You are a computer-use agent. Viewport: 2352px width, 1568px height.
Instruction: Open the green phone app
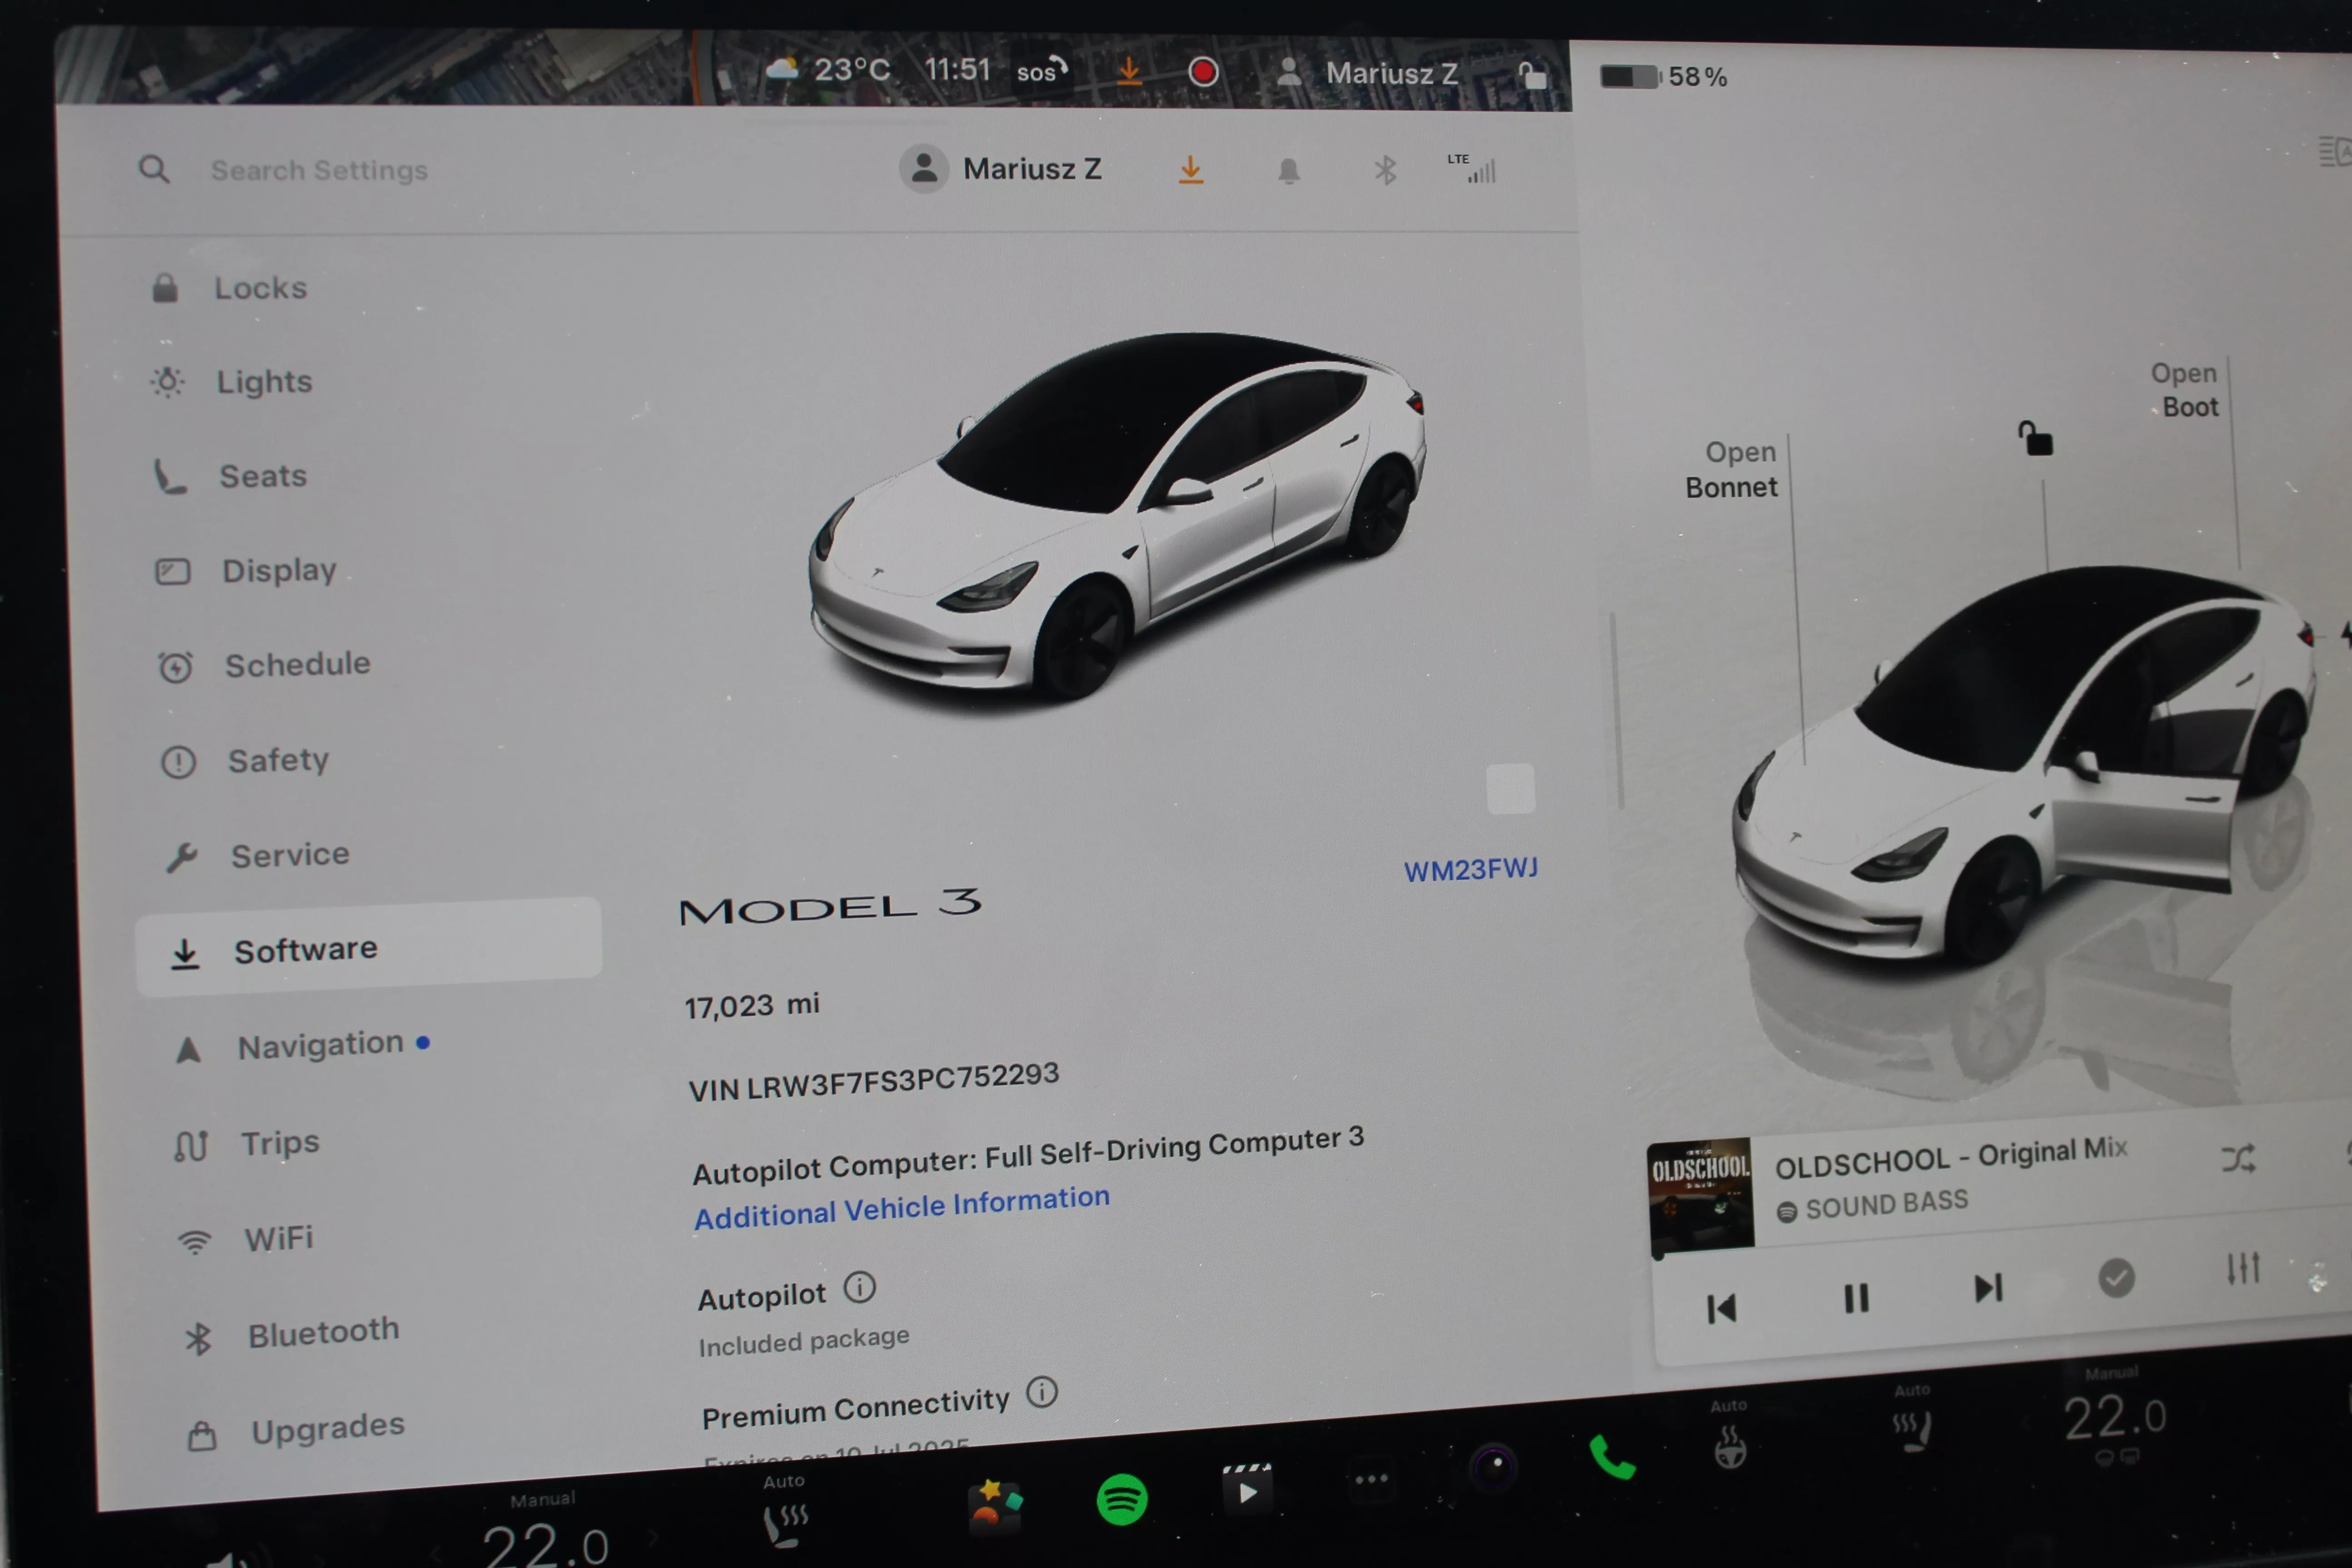click(1611, 1456)
